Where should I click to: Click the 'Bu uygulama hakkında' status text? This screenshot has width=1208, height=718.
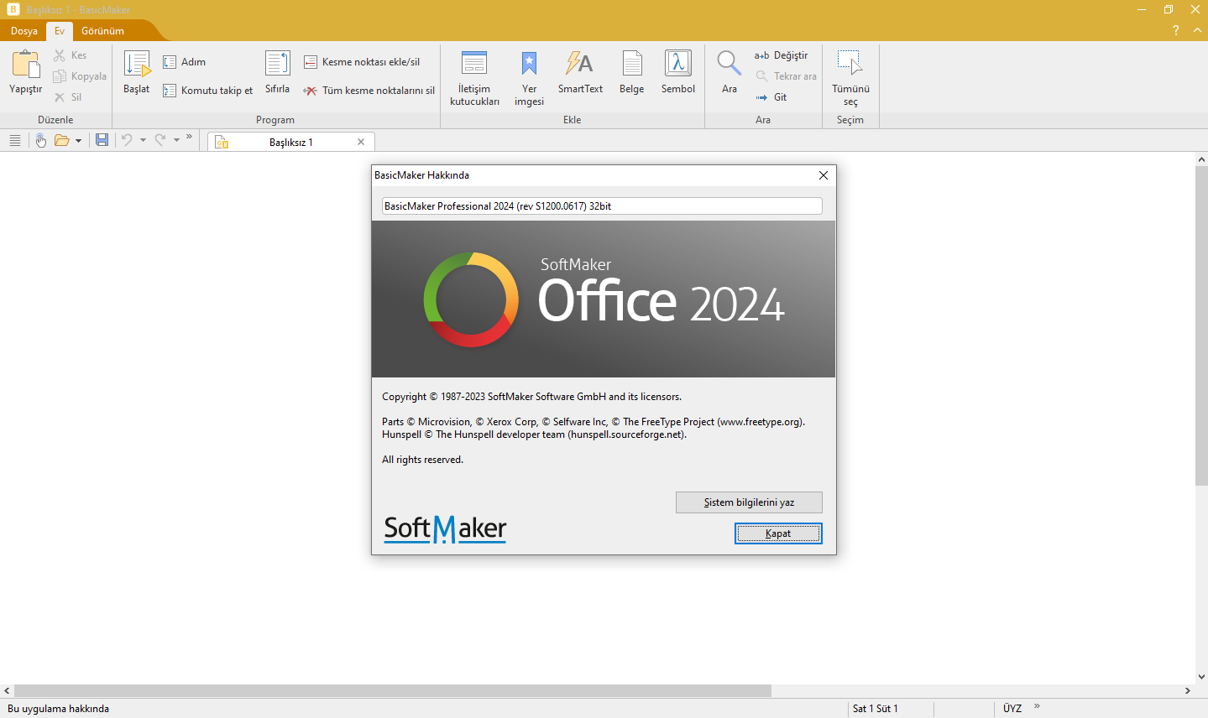pos(59,709)
